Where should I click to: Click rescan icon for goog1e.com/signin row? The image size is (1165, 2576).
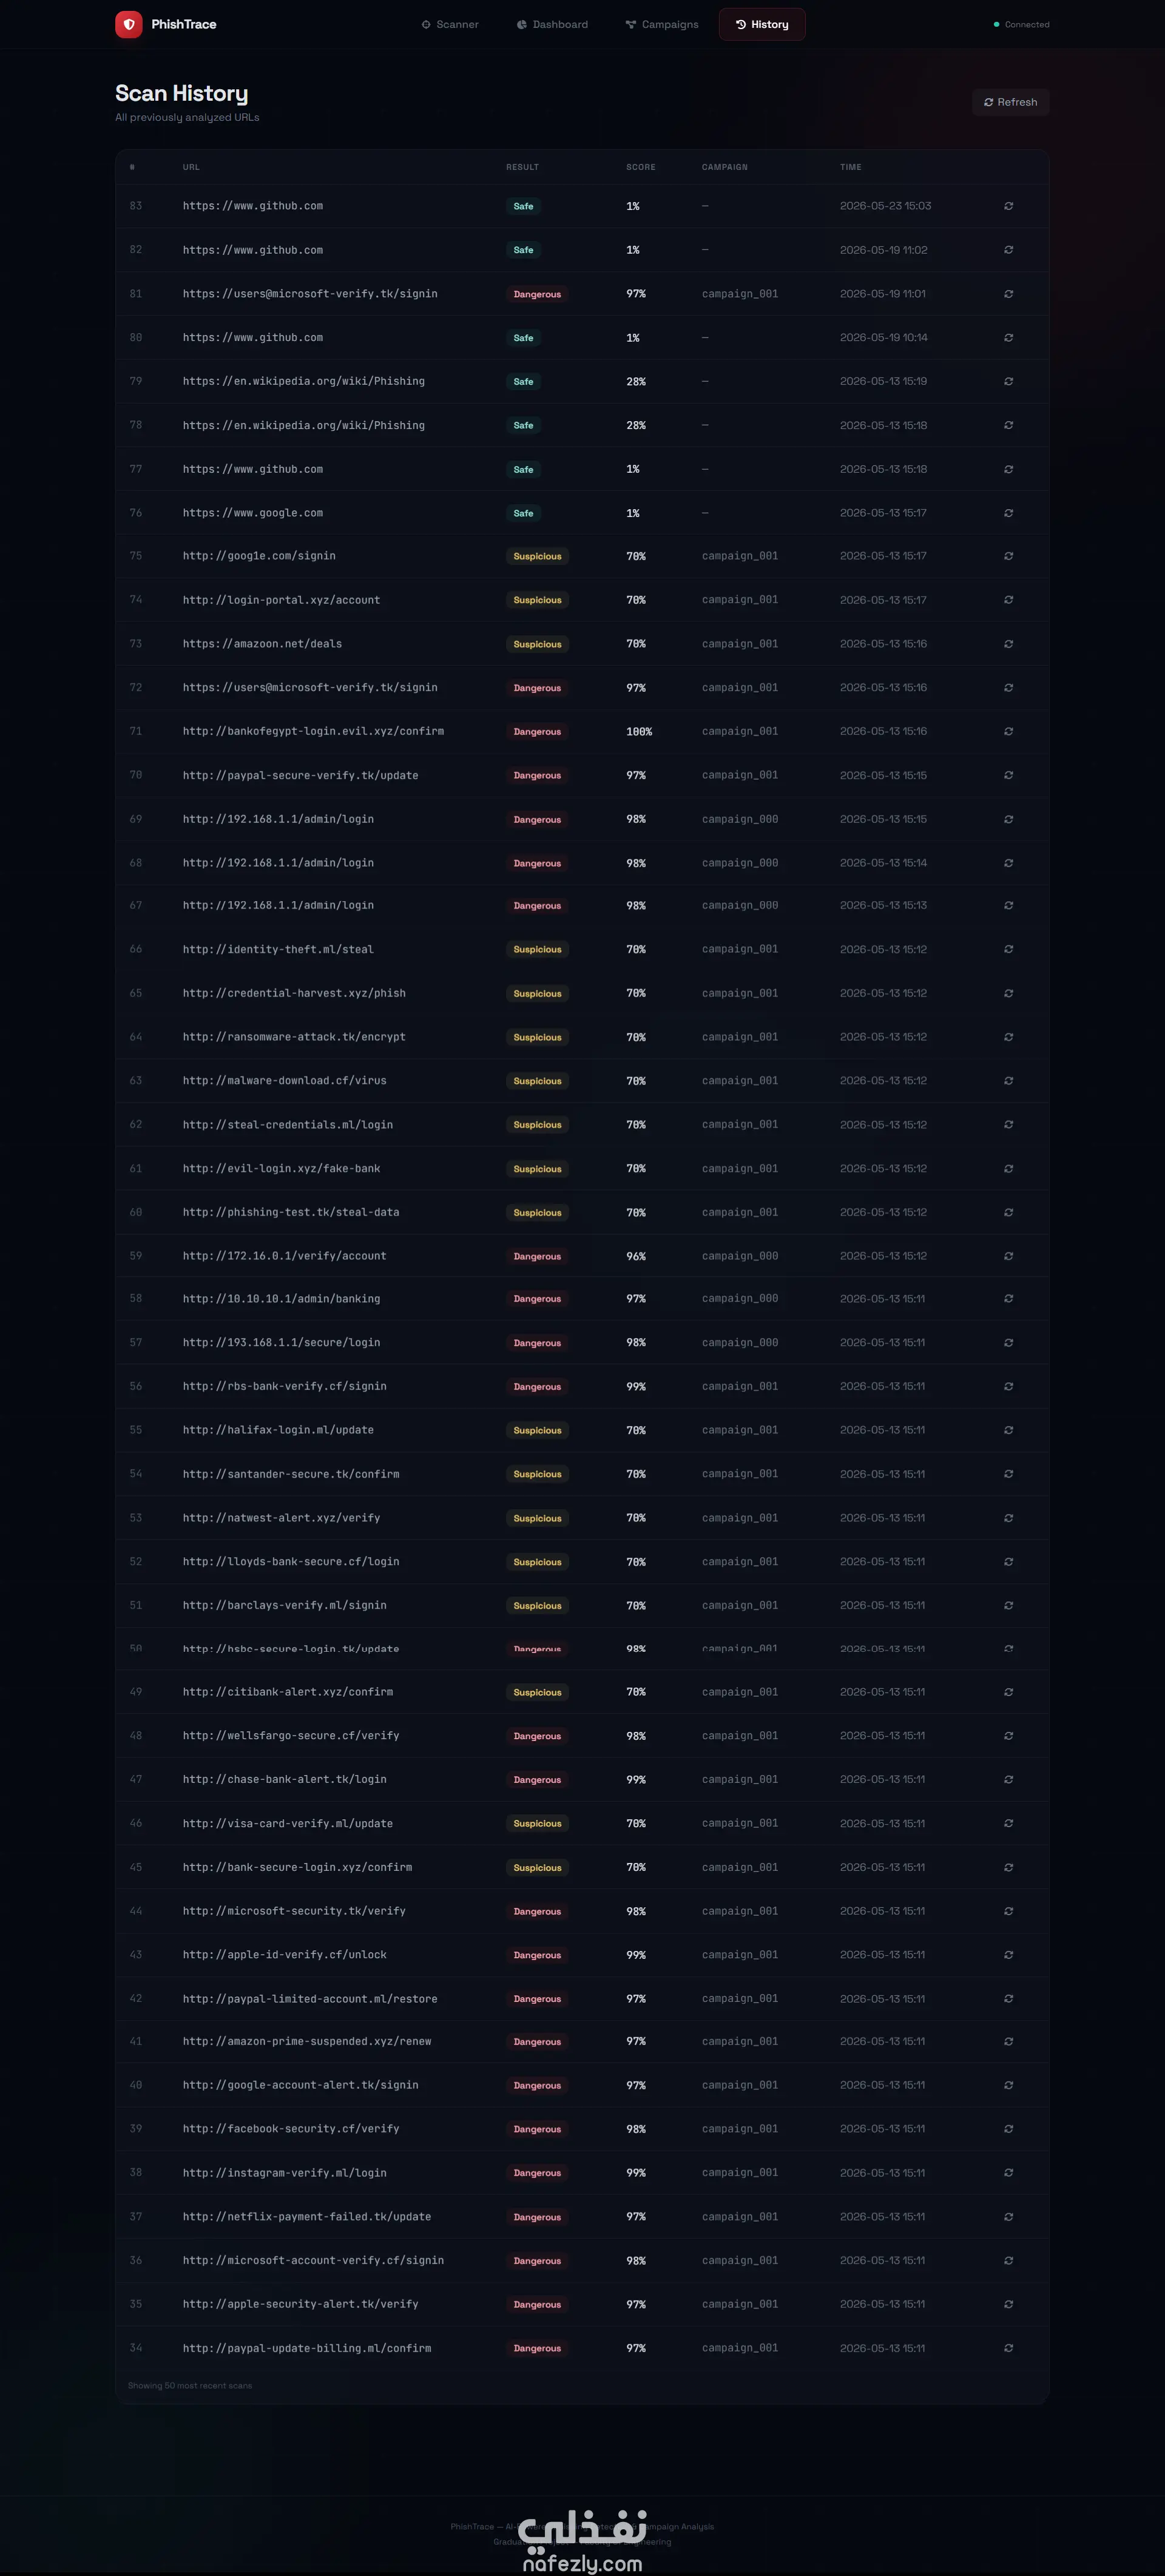click(1008, 556)
